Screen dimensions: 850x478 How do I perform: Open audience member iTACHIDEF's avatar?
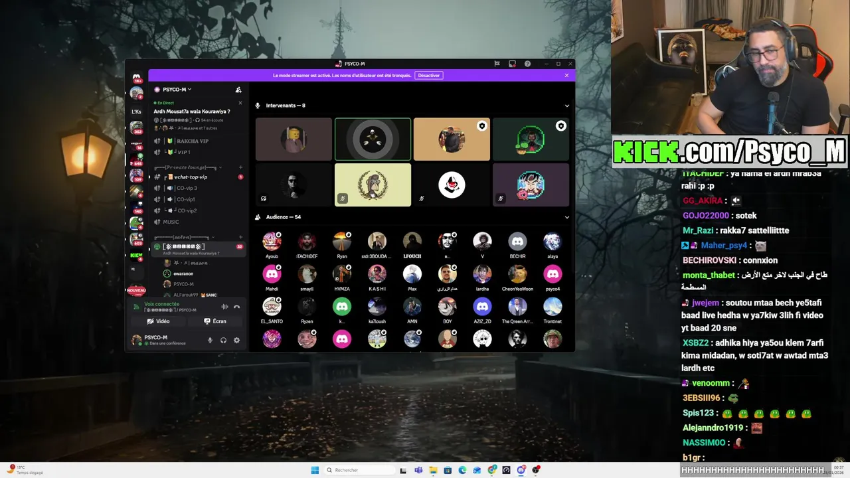click(x=307, y=242)
